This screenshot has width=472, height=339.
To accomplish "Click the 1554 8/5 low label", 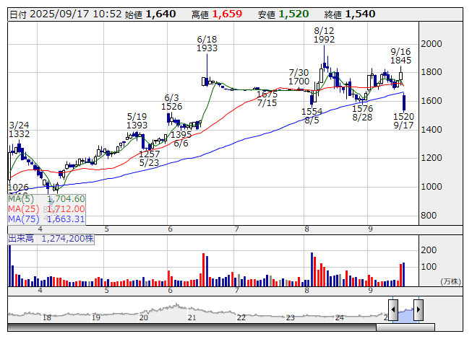I will click(x=312, y=116).
